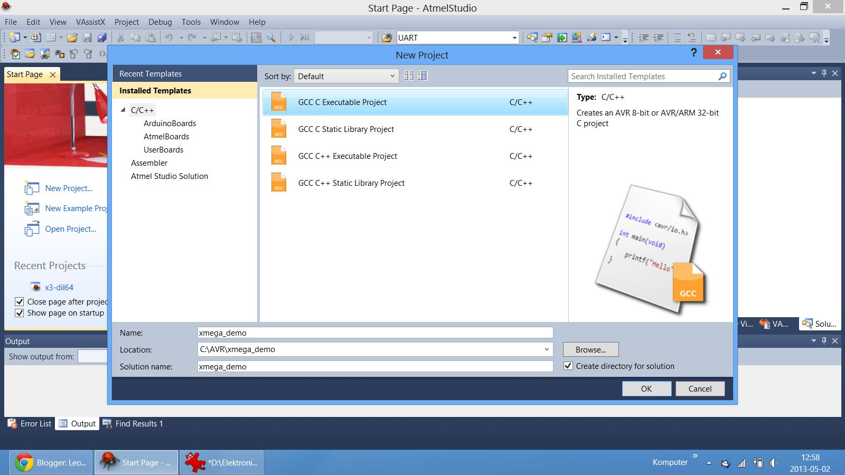This screenshot has width=845, height=475.
Task: Click the Open Project... link
Action: (x=70, y=229)
